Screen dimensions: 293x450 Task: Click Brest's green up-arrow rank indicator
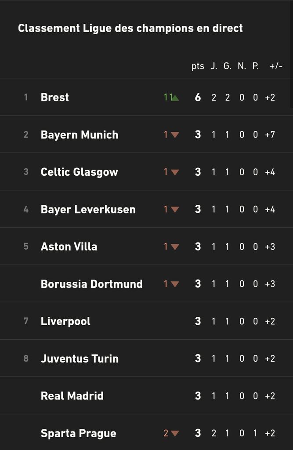(x=175, y=98)
